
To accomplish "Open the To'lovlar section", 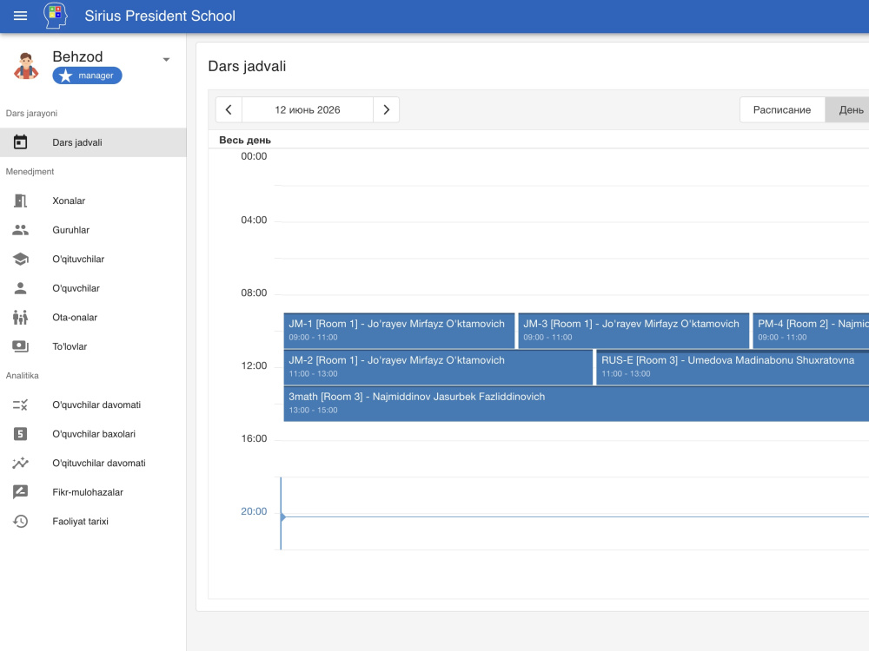I will pyautogui.click(x=93, y=346).
